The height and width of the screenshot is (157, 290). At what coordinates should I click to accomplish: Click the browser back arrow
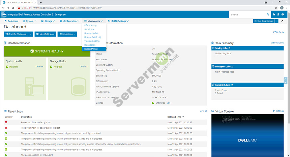(x=3, y=8)
